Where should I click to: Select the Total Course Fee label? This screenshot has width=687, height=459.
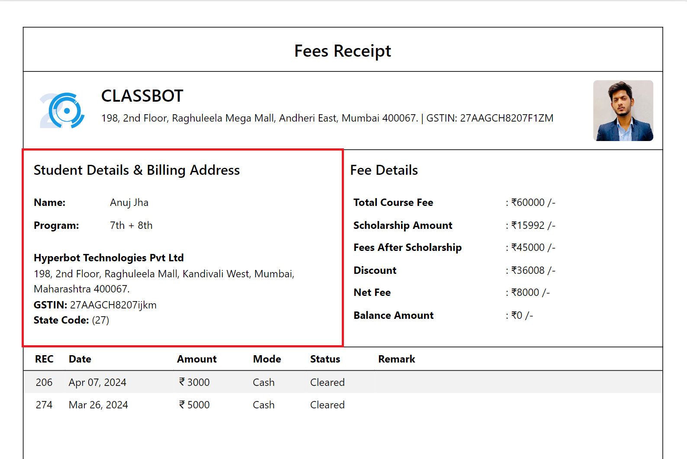393,202
